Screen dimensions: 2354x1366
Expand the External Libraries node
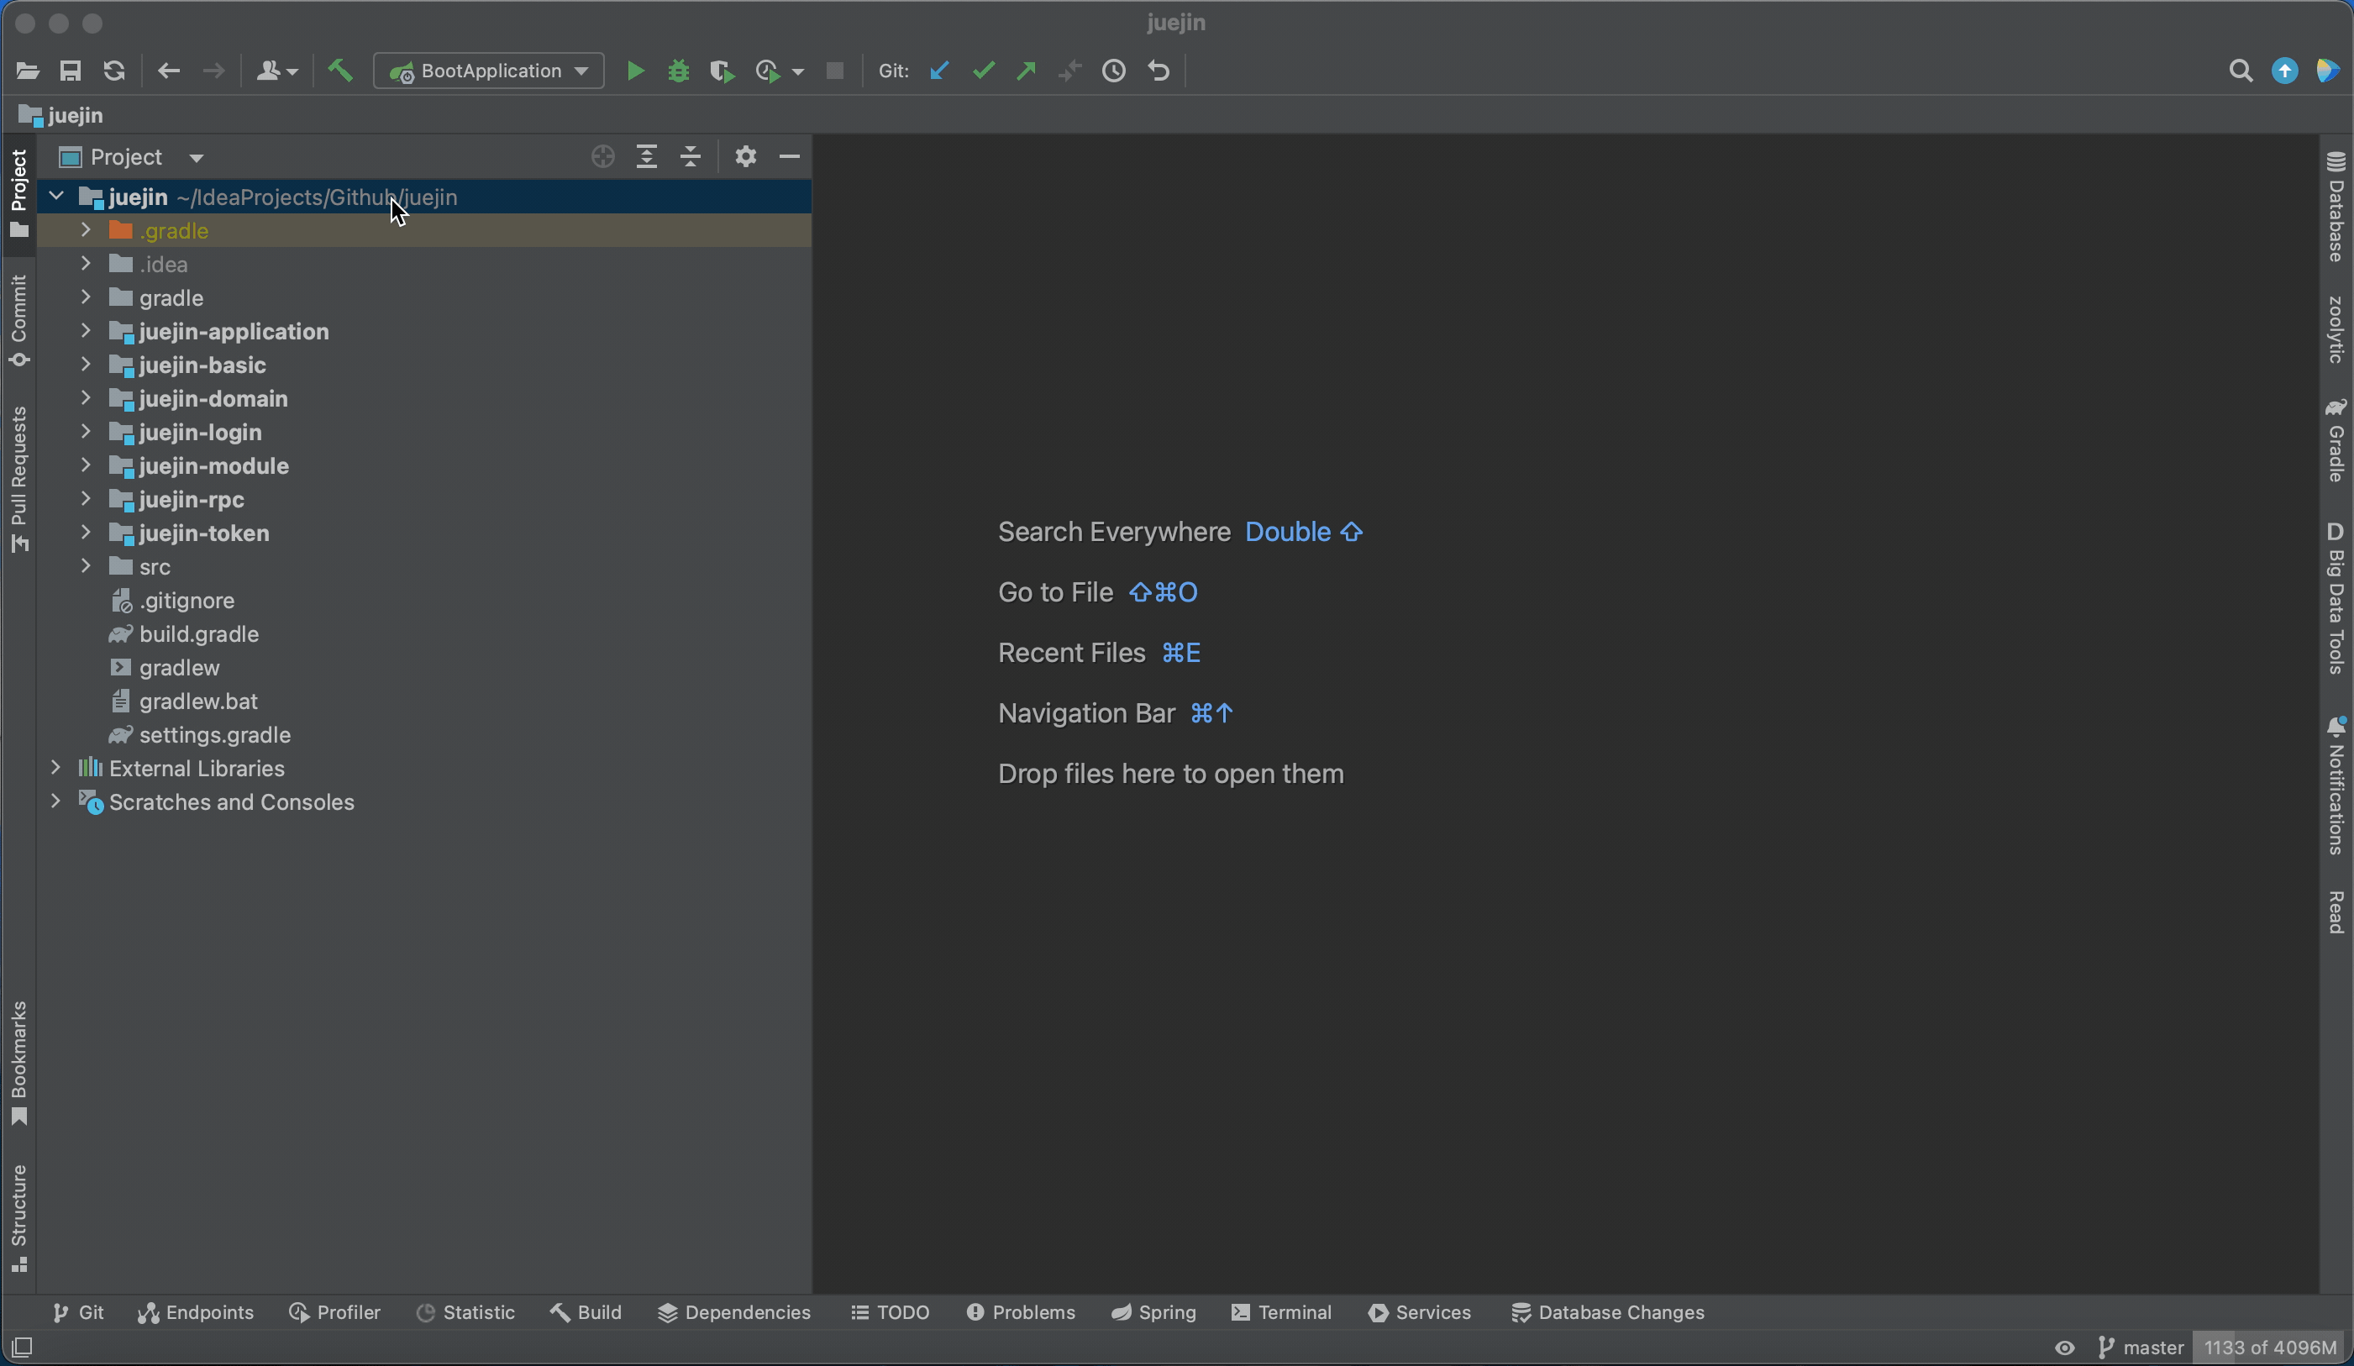click(56, 768)
